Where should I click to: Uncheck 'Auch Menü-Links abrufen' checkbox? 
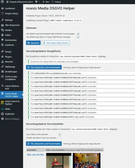click(60, 134)
